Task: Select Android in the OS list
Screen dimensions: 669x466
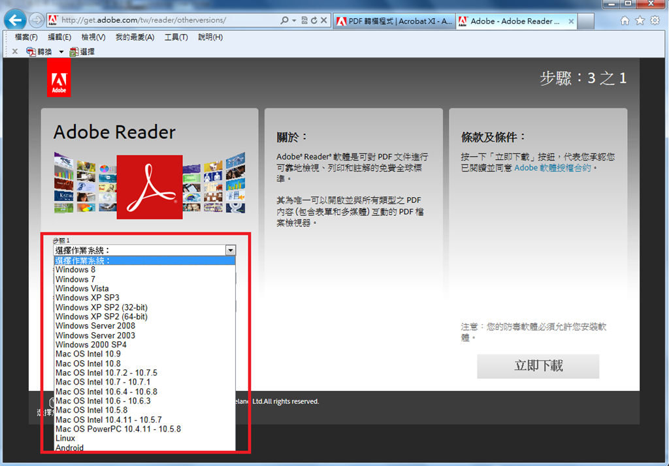Action: pyautogui.click(x=144, y=447)
